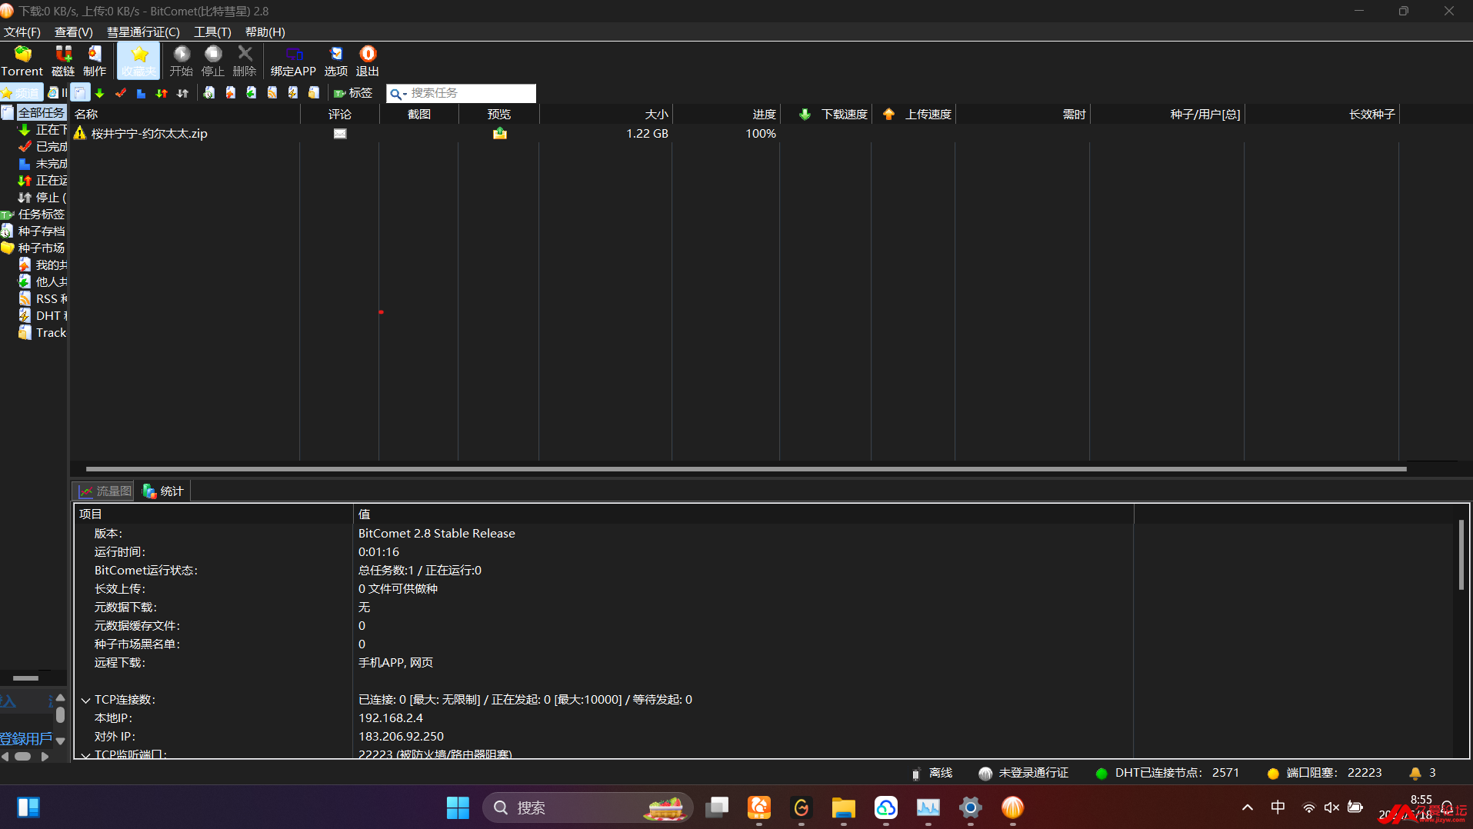Click the 开始 start button
1473x829 pixels.
[x=182, y=61]
